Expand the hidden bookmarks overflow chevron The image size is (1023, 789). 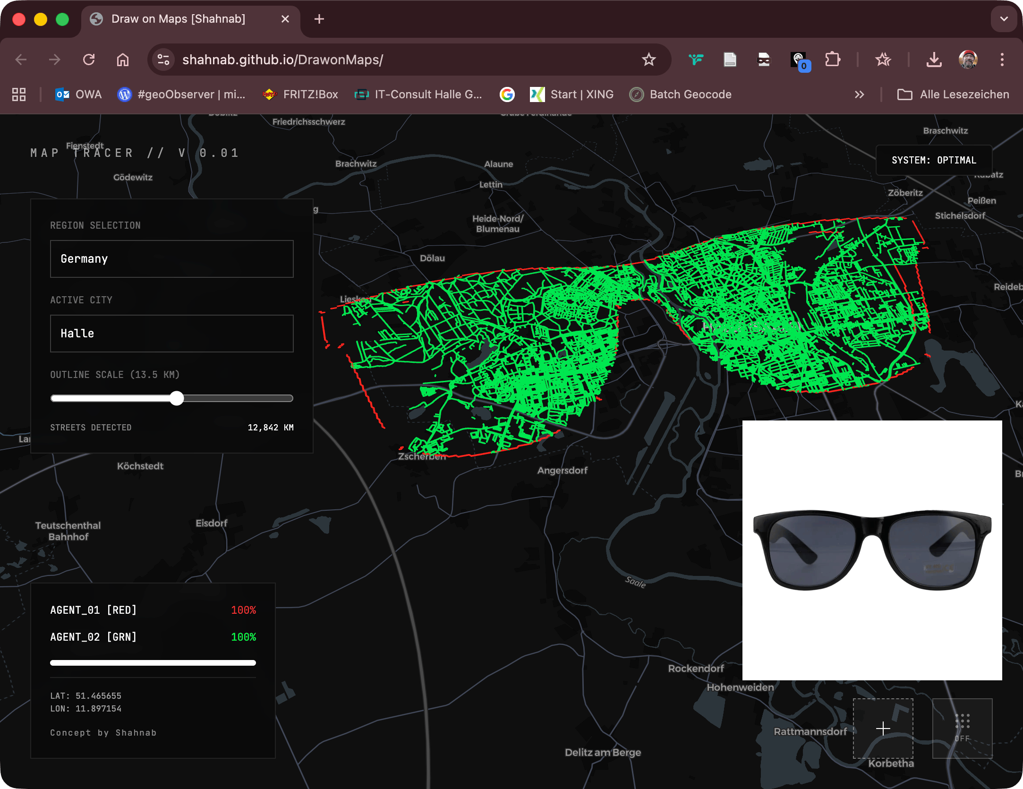pos(859,94)
